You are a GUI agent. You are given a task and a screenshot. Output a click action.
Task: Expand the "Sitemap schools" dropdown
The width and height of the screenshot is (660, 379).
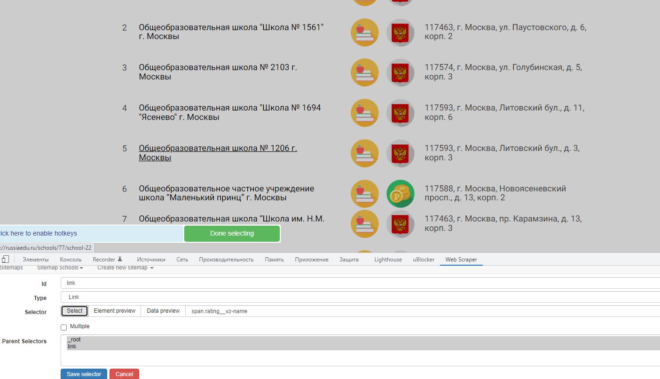pyautogui.click(x=60, y=268)
